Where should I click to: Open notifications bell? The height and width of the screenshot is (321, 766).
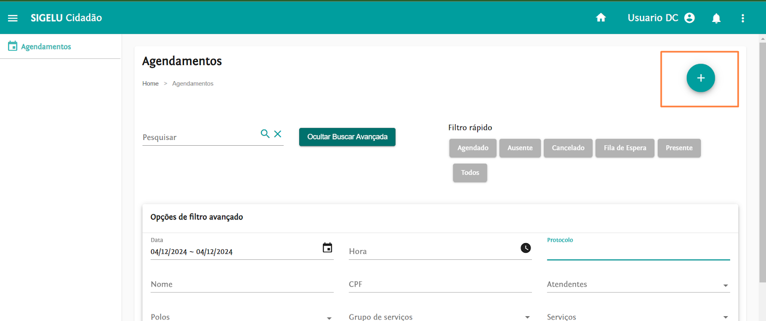[716, 18]
